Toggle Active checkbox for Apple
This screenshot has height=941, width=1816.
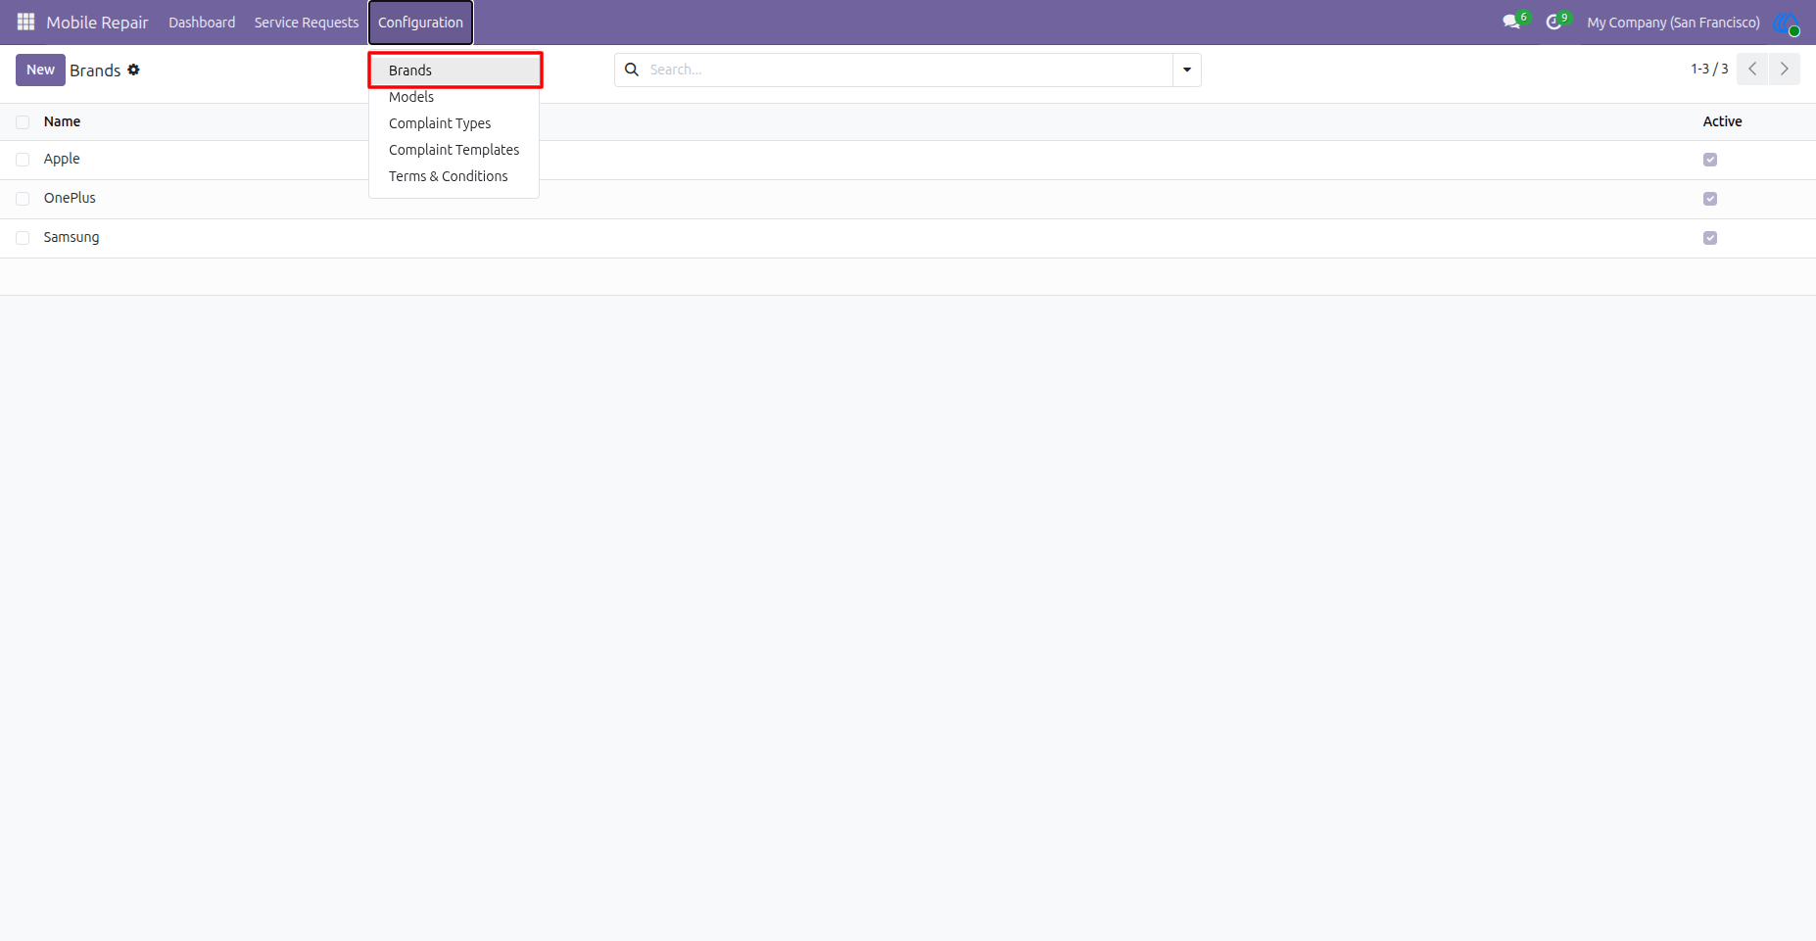click(1710, 160)
